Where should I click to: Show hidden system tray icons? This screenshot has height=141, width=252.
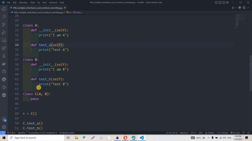(208, 138)
